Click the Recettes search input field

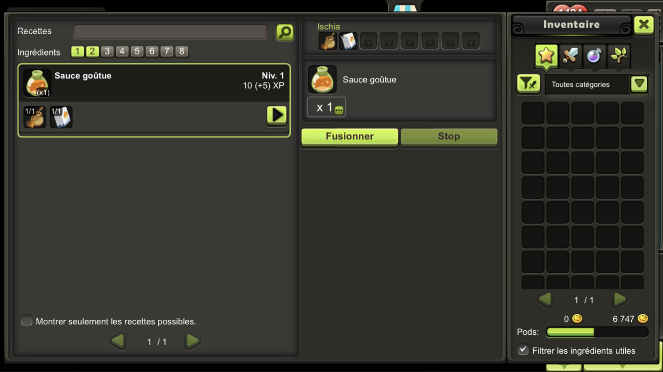170,32
